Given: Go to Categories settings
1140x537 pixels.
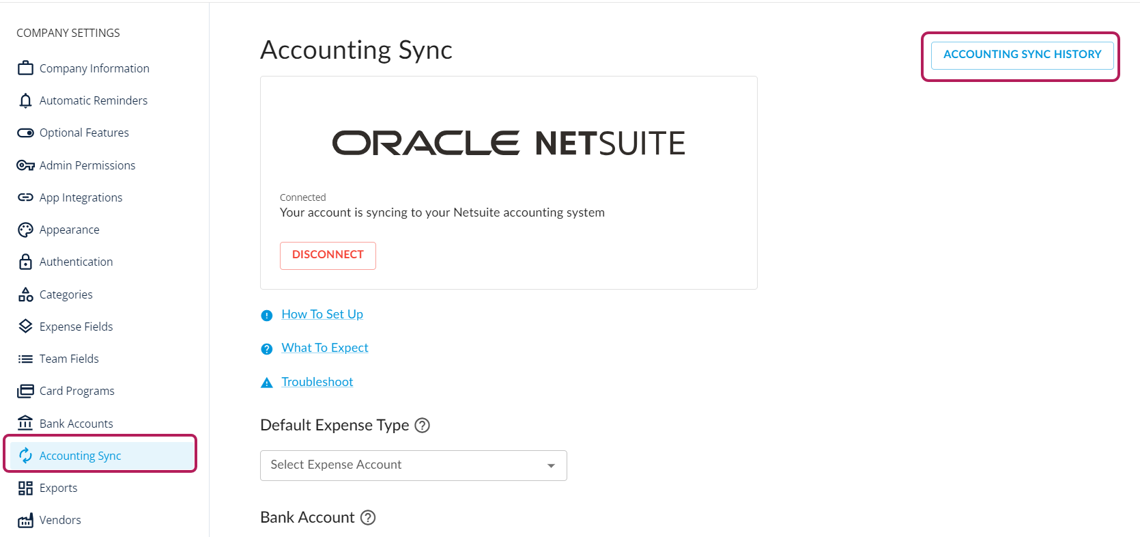Looking at the screenshot, I should tap(66, 294).
